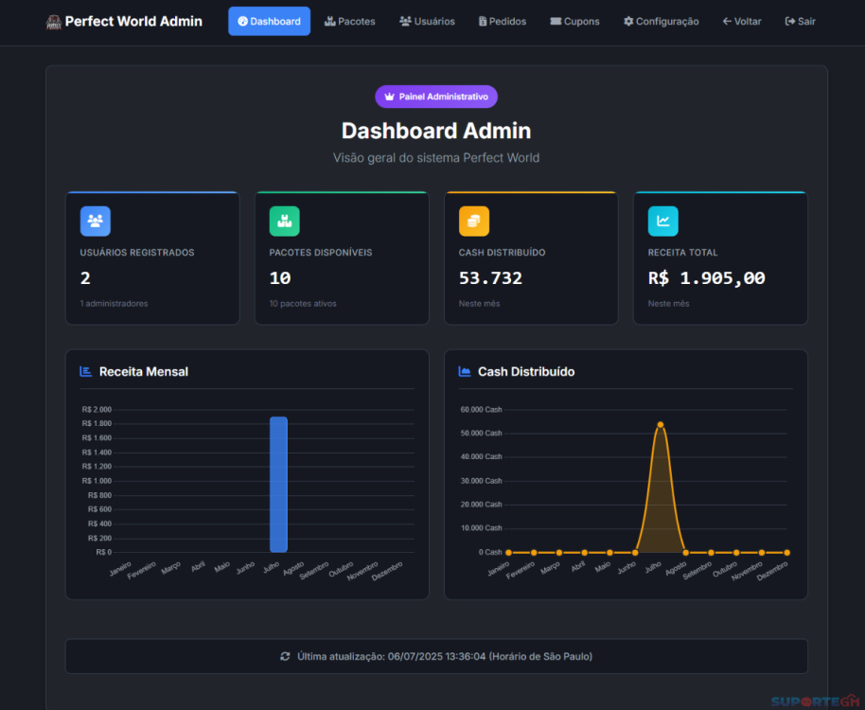This screenshot has width=865, height=710.
Task: Open the Cupons page
Action: point(574,21)
